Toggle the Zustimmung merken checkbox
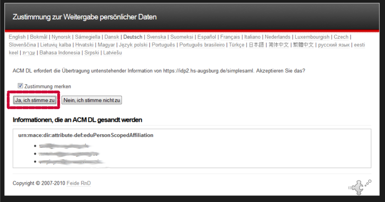This screenshot has height=202, width=385. point(20,86)
